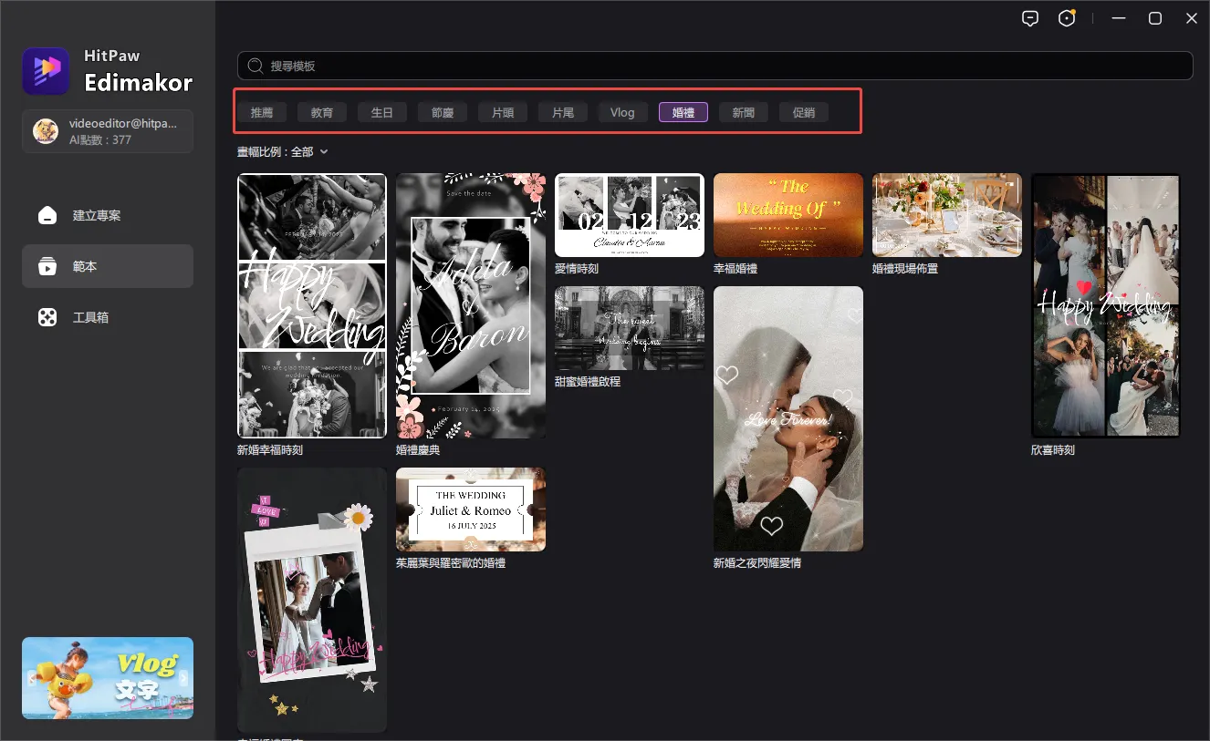Click the HitPaw Edimakor logo icon

point(46,71)
